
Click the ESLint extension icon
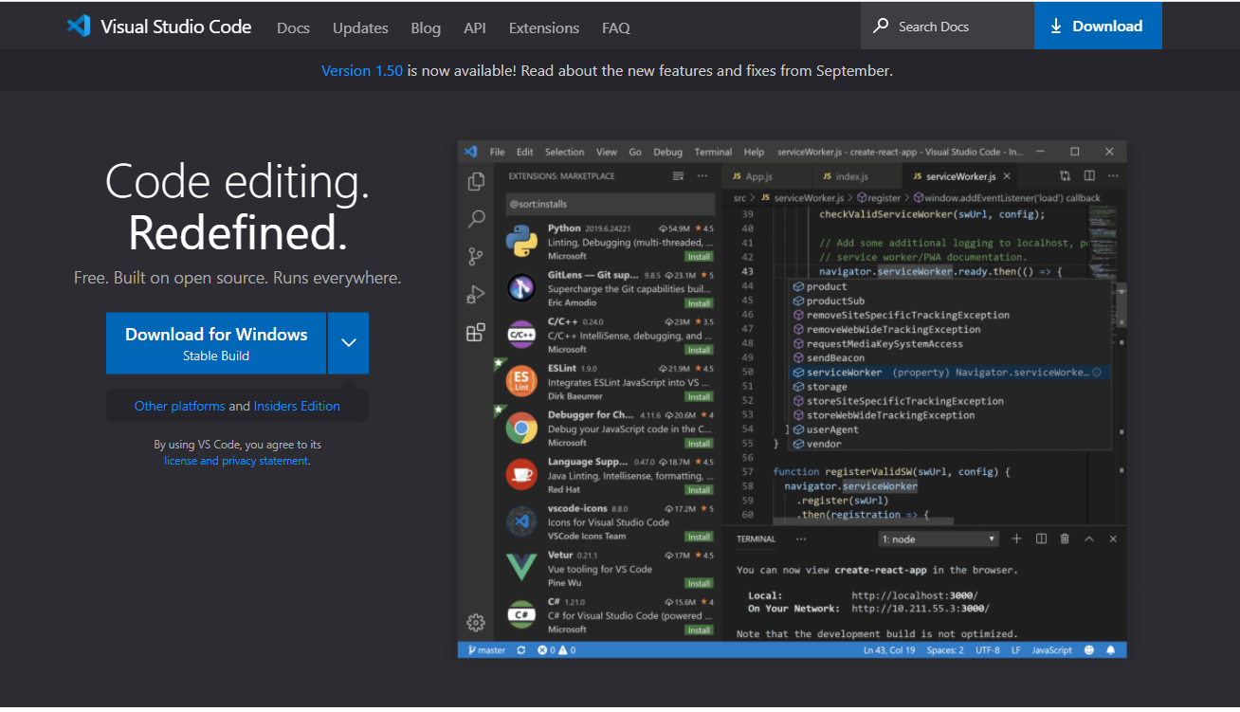pos(521,381)
